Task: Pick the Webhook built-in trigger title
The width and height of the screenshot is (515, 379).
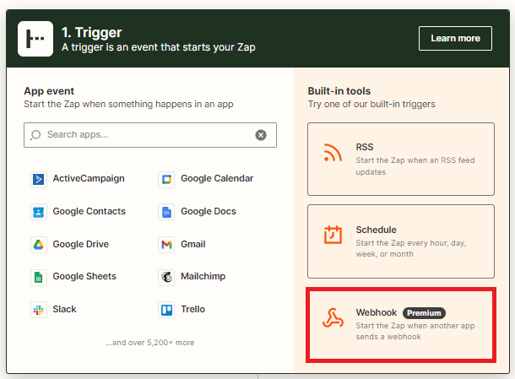Action: pyautogui.click(x=377, y=312)
